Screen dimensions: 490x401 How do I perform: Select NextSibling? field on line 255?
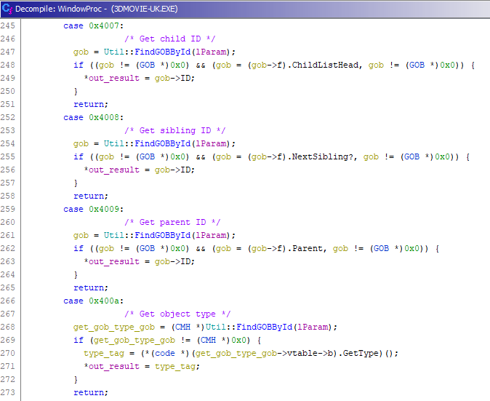point(323,156)
